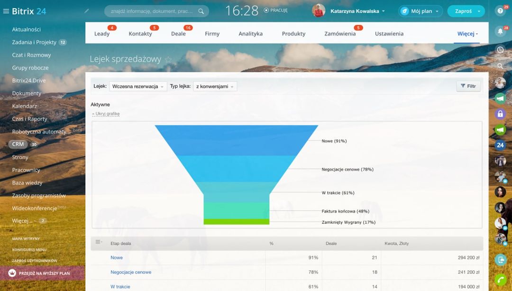
Task: Open the table settings icon beside Etap deala
Action: tap(99, 242)
